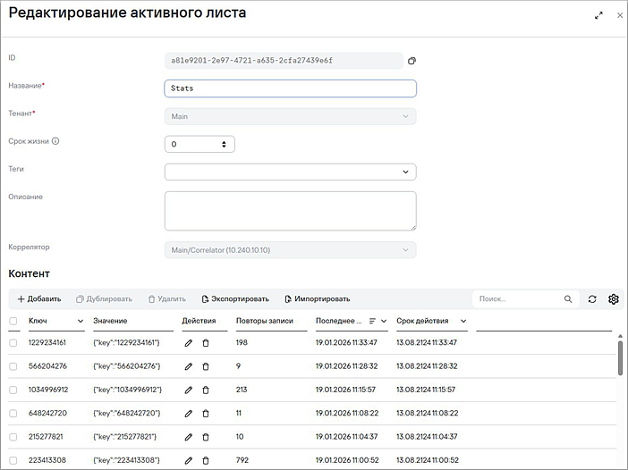628x470 pixels.
Task: Click the ID field value
Action: click(x=284, y=61)
